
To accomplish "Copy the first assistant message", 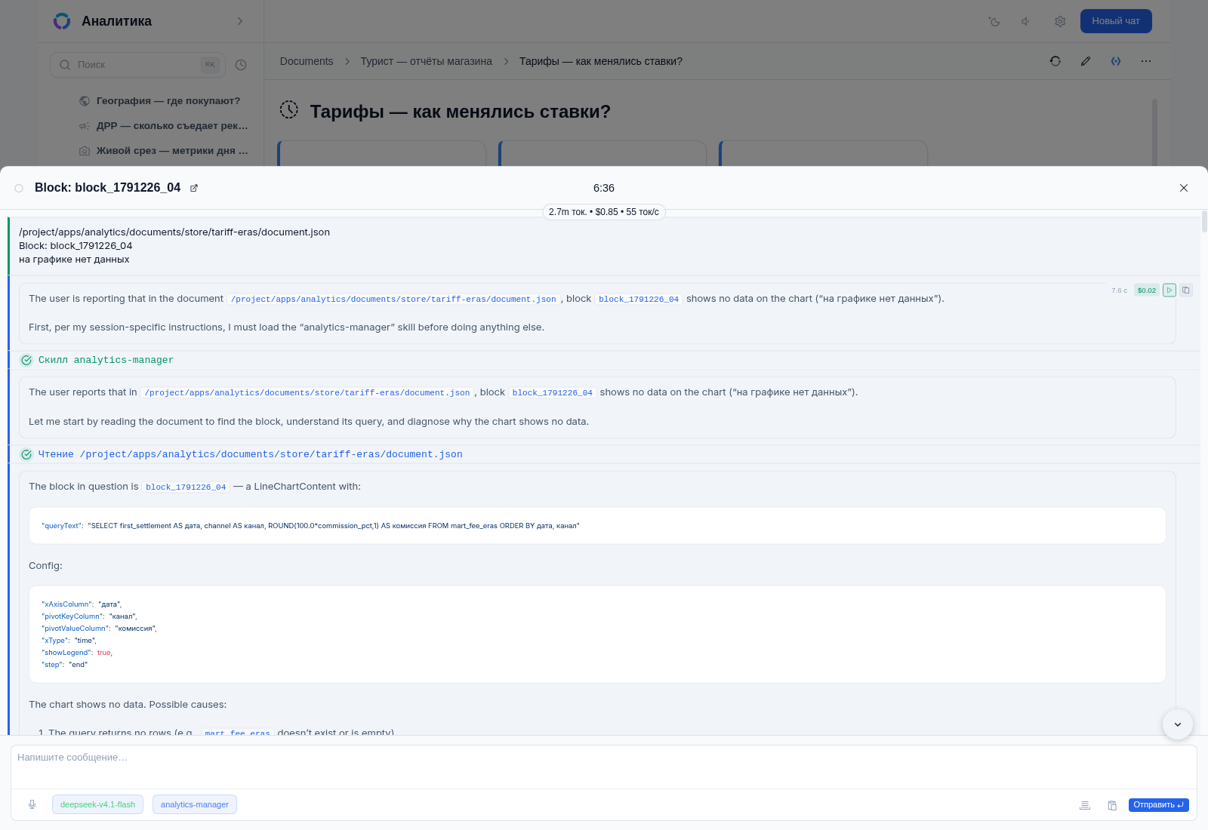I will pos(1186,290).
